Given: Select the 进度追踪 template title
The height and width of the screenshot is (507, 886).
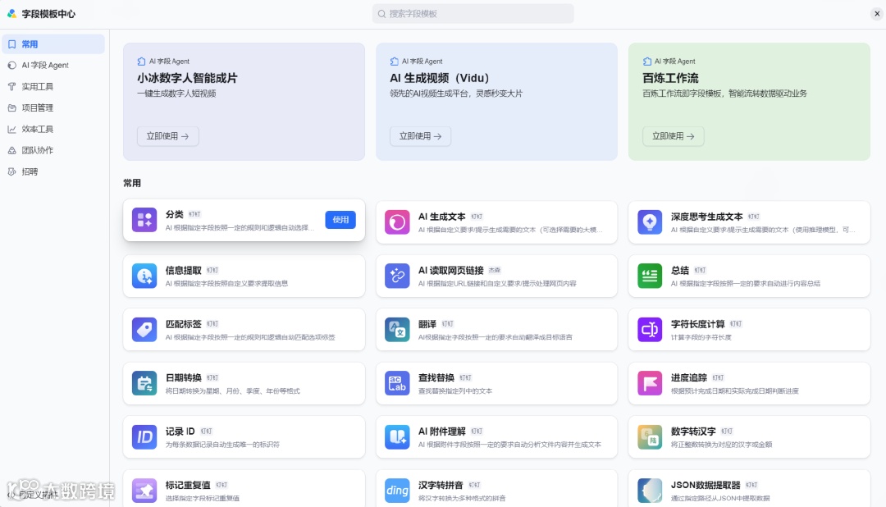Looking at the screenshot, I should tap(689, 378).
